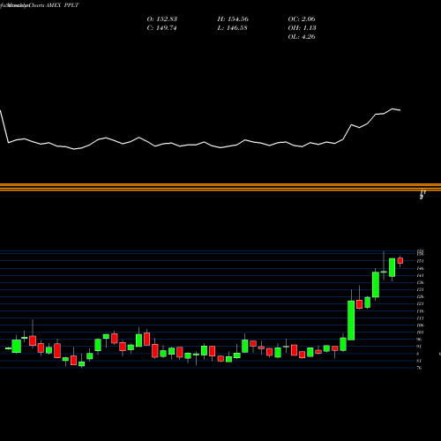Click the 116 price axis label
This screenshot has height=441, width=441.
tap(420, 311)
